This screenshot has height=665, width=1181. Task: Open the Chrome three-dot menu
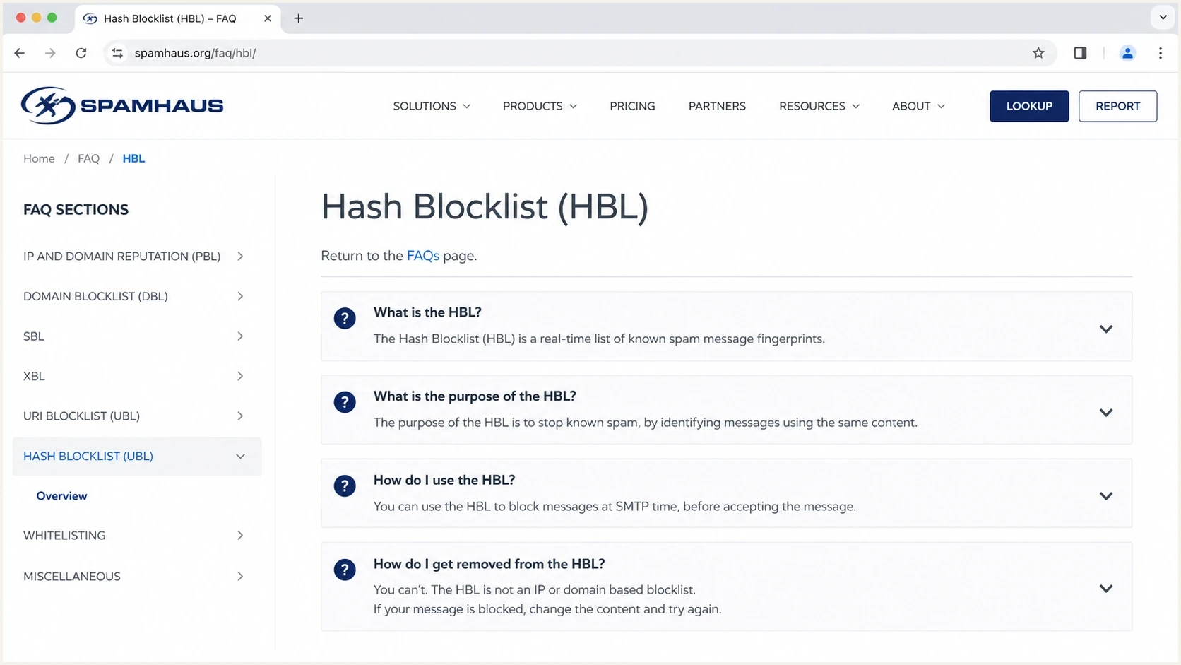click(x=1161, y=53)
